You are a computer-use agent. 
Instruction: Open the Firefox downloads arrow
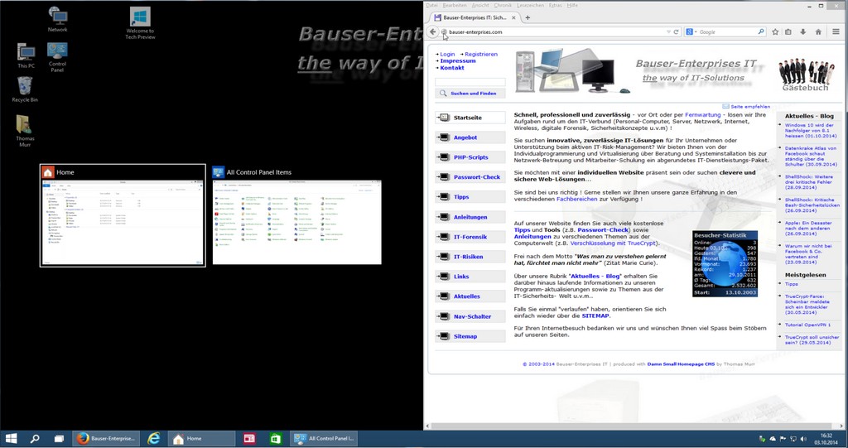click(x=803, y=32)
